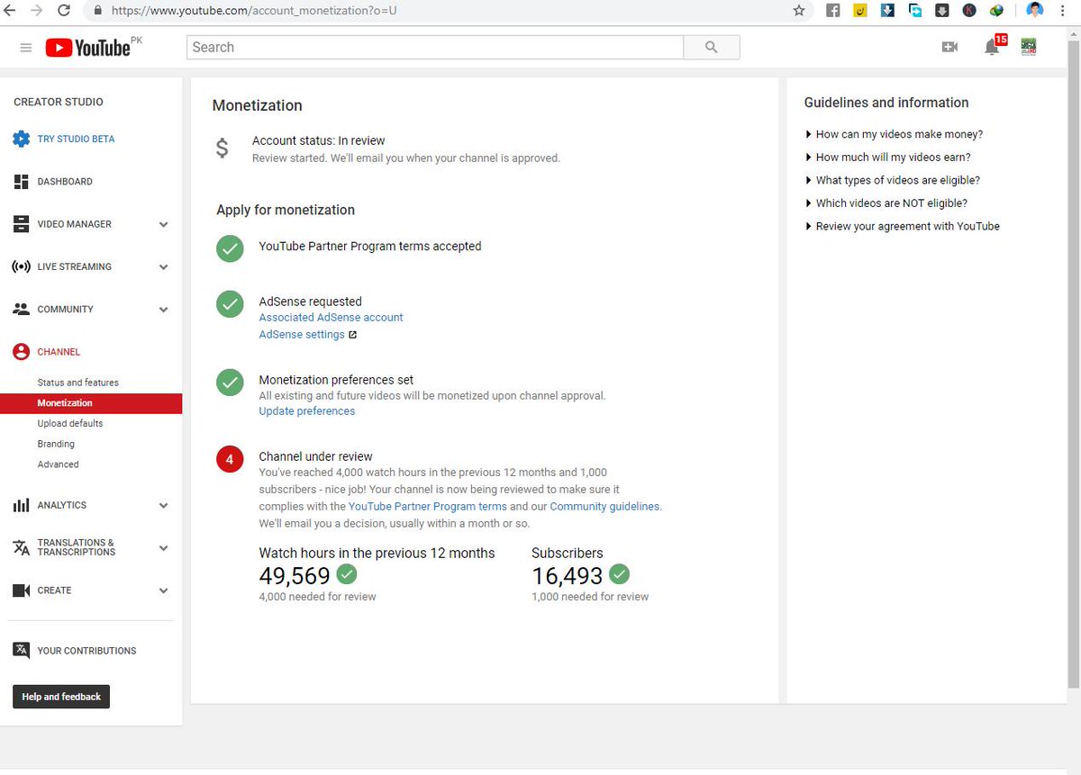This screenshot has height=775, width=1081.
Task: Click the Video Manager icon
Action: 21,224
